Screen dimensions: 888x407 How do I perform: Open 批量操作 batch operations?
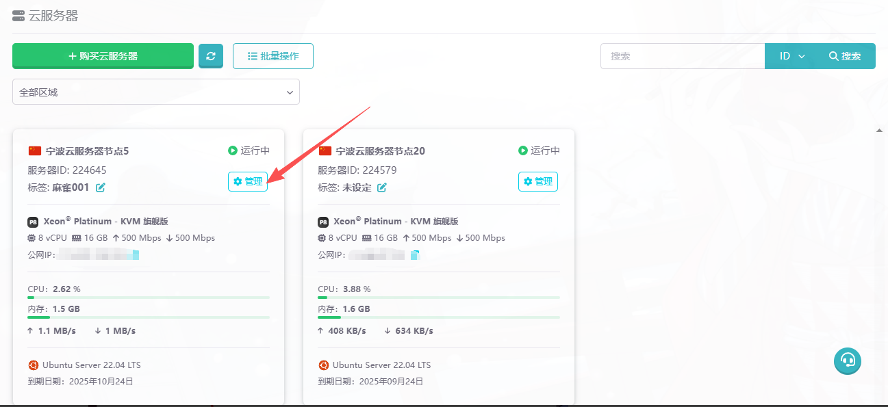tap(272, 56)
